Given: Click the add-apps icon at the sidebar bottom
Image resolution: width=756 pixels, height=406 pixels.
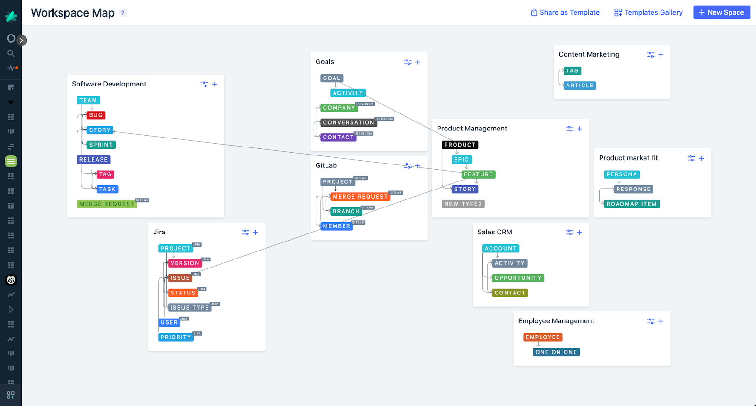Looking at the screenshot, I should 11,395.
